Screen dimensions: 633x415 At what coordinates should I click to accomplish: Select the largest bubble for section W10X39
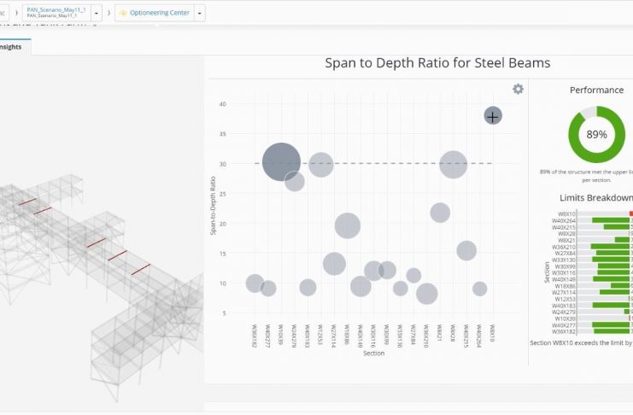click(x=281, y=162)
